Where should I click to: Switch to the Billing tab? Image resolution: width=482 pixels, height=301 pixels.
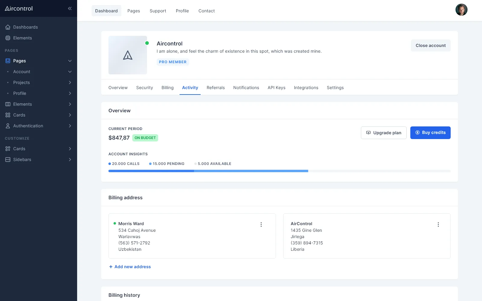click(167, 88)
